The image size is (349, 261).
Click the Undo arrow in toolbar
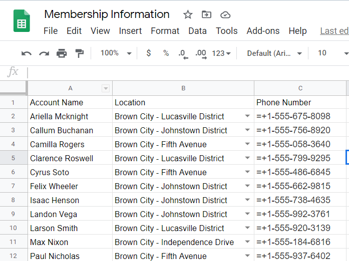27,53
